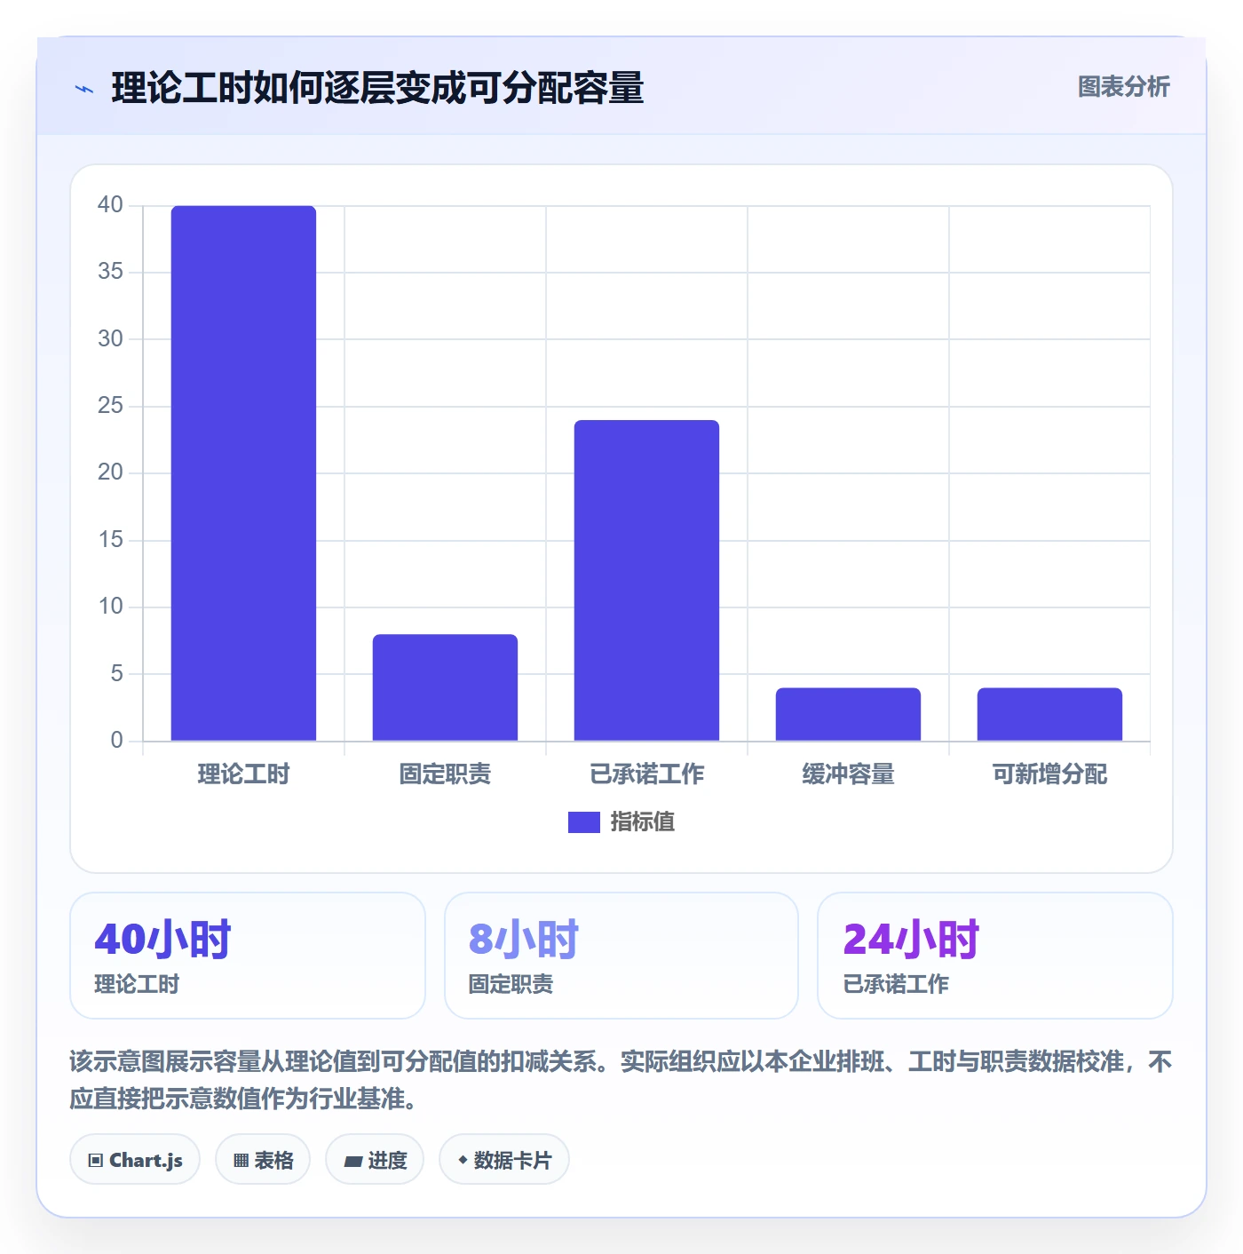Click the y-axis value 35
The image size is (1243, 1254).
[110, 272]
